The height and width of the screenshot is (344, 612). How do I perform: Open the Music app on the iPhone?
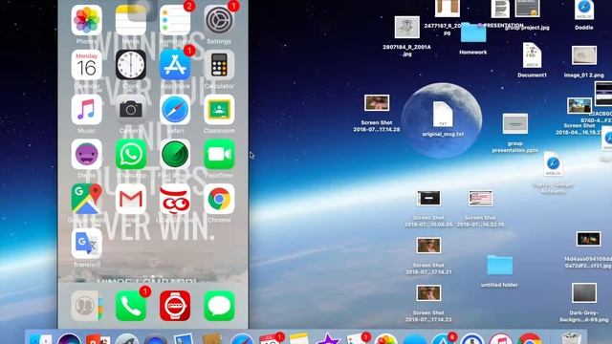point(87,110)
